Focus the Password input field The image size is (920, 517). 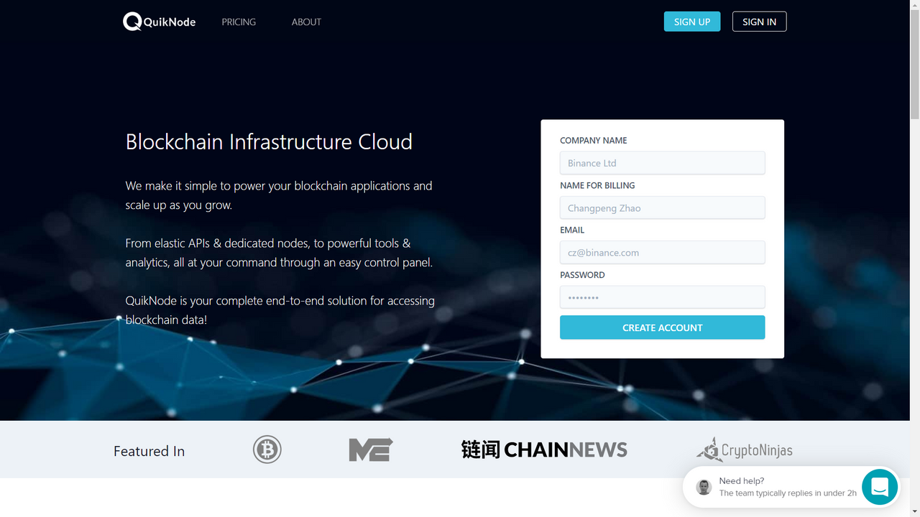pos(663,297)
